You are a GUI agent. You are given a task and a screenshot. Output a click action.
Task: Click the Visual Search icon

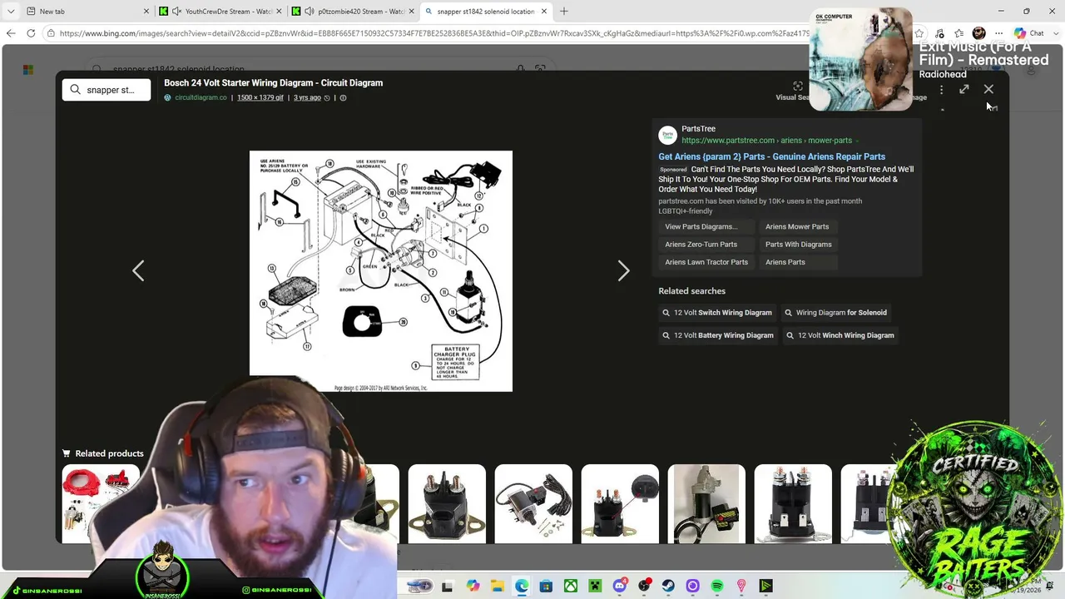(x=798, y=87)
